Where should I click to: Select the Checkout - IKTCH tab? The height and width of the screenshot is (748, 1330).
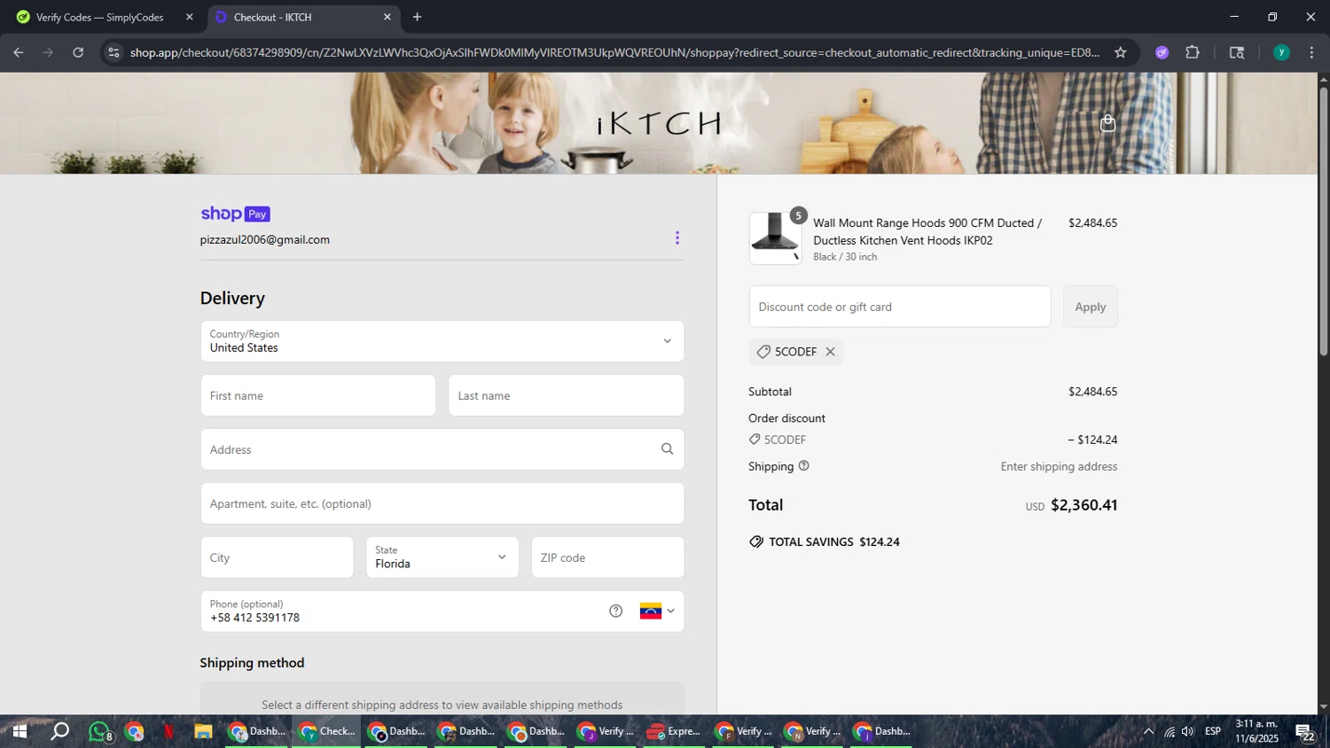303,17
